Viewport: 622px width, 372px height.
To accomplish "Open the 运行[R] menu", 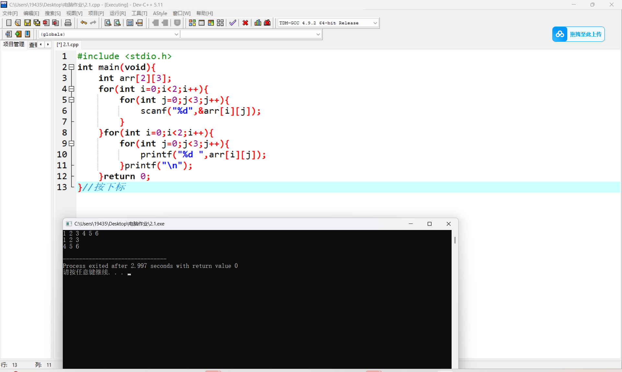I will pos(117,13).
